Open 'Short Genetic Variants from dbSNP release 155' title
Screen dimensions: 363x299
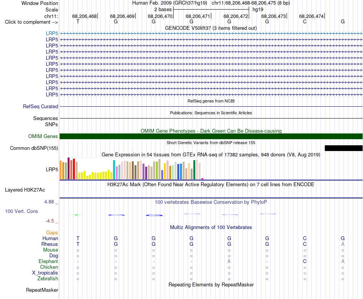pyautogui.click(x=211, y=143)
